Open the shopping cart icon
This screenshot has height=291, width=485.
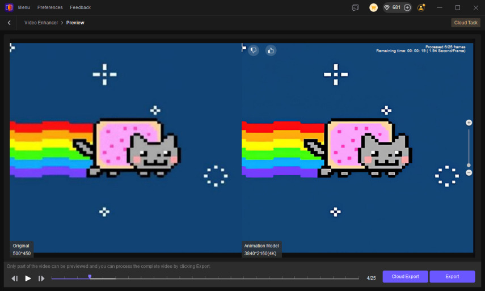click(x=373, y=7)
